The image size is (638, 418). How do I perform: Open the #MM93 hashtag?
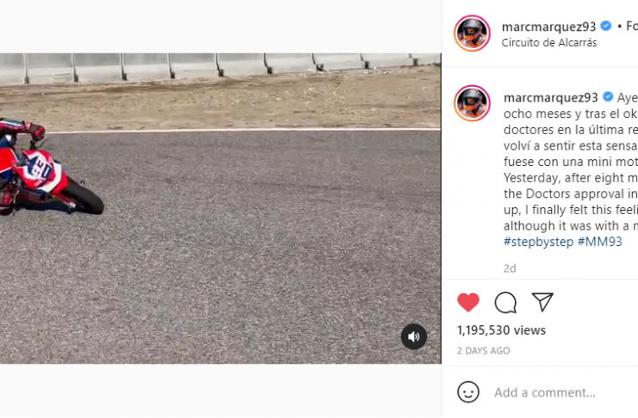tap(600, 242)
